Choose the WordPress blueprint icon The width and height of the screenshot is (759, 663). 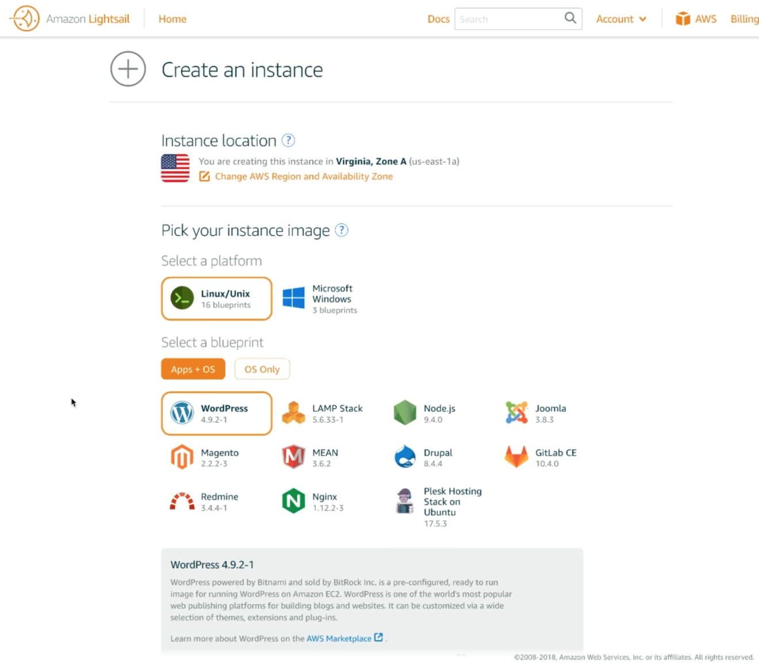(182, 413)
